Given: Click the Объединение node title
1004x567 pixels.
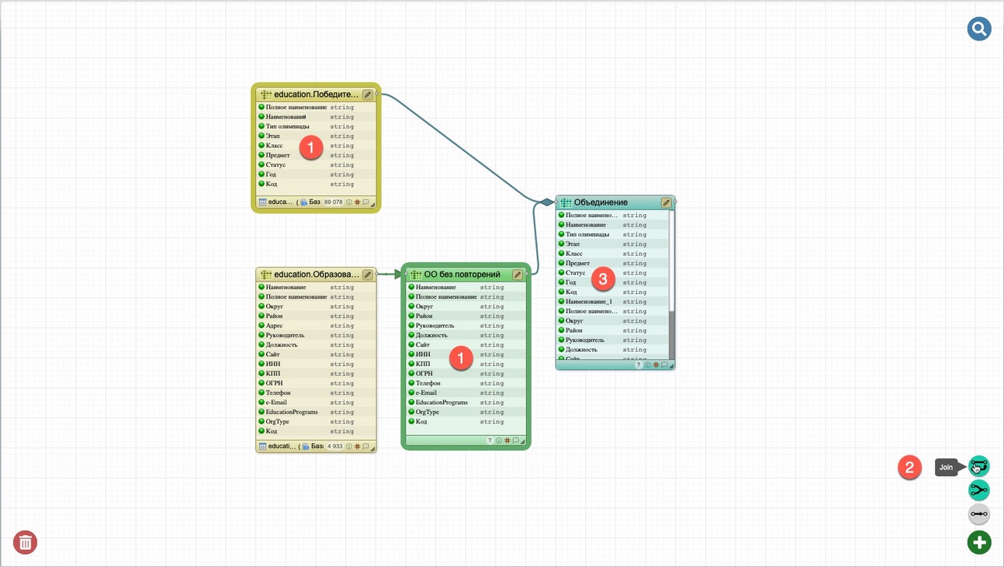Looking at the screenshot, I should click(x=601, y=202).
